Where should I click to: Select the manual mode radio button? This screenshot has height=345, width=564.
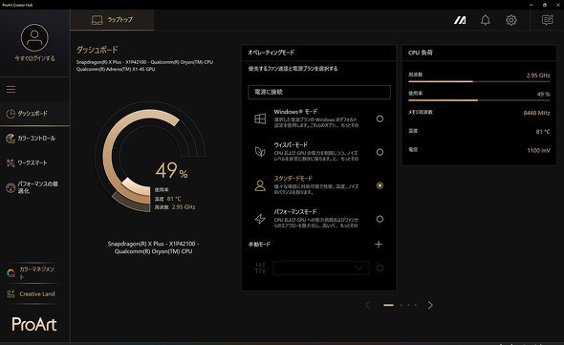click(380, 268)
